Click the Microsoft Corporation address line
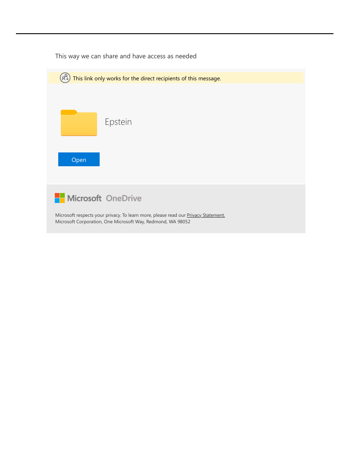The height and width of the screenshot is (456, 352). [x=123, y=222]
